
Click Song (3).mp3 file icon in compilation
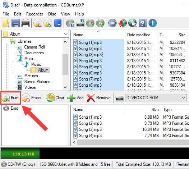pos(75,129)
